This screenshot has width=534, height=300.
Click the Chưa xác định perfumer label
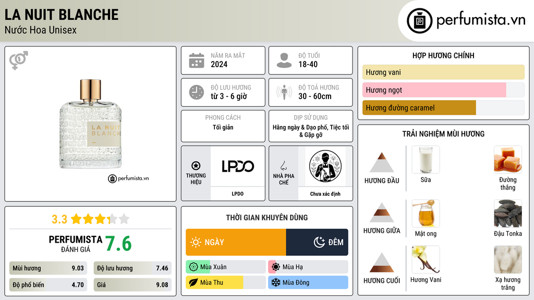tap(325, 194)
